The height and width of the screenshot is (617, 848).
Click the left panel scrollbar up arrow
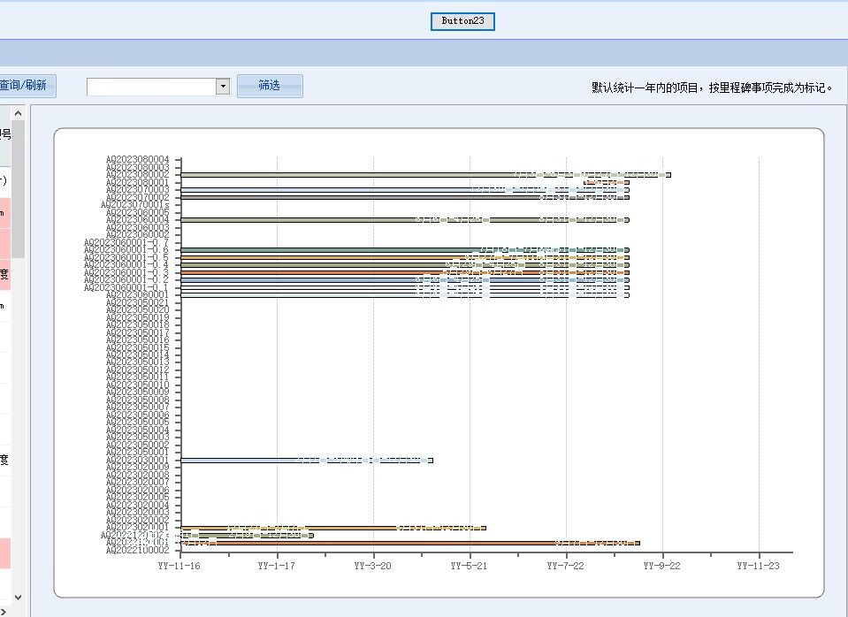18,113
